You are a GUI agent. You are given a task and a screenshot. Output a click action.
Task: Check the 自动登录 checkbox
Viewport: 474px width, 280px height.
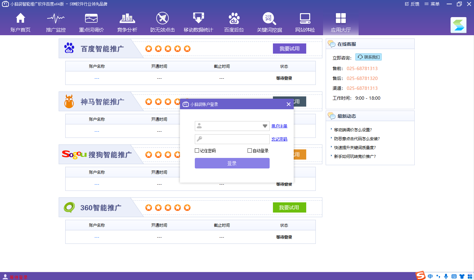point(250,151)
